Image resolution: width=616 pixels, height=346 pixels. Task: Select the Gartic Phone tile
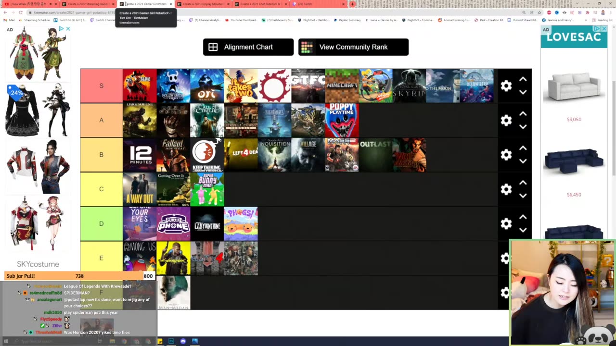[173, 224]
